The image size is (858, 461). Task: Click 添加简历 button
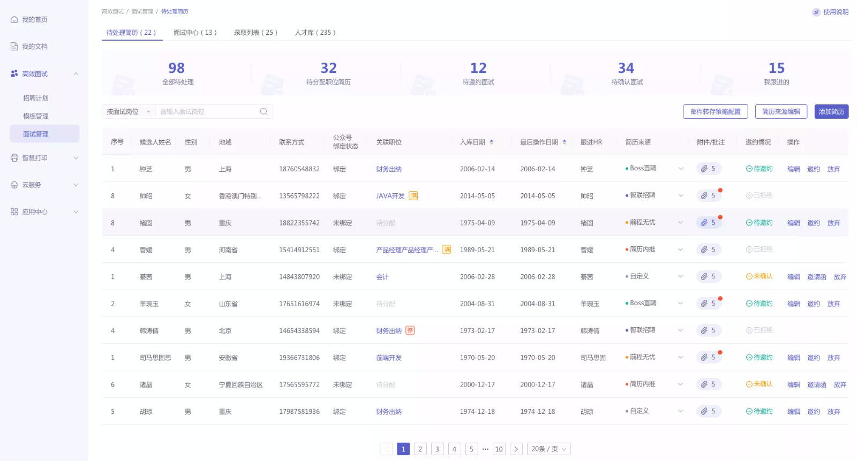coord(831,111)
